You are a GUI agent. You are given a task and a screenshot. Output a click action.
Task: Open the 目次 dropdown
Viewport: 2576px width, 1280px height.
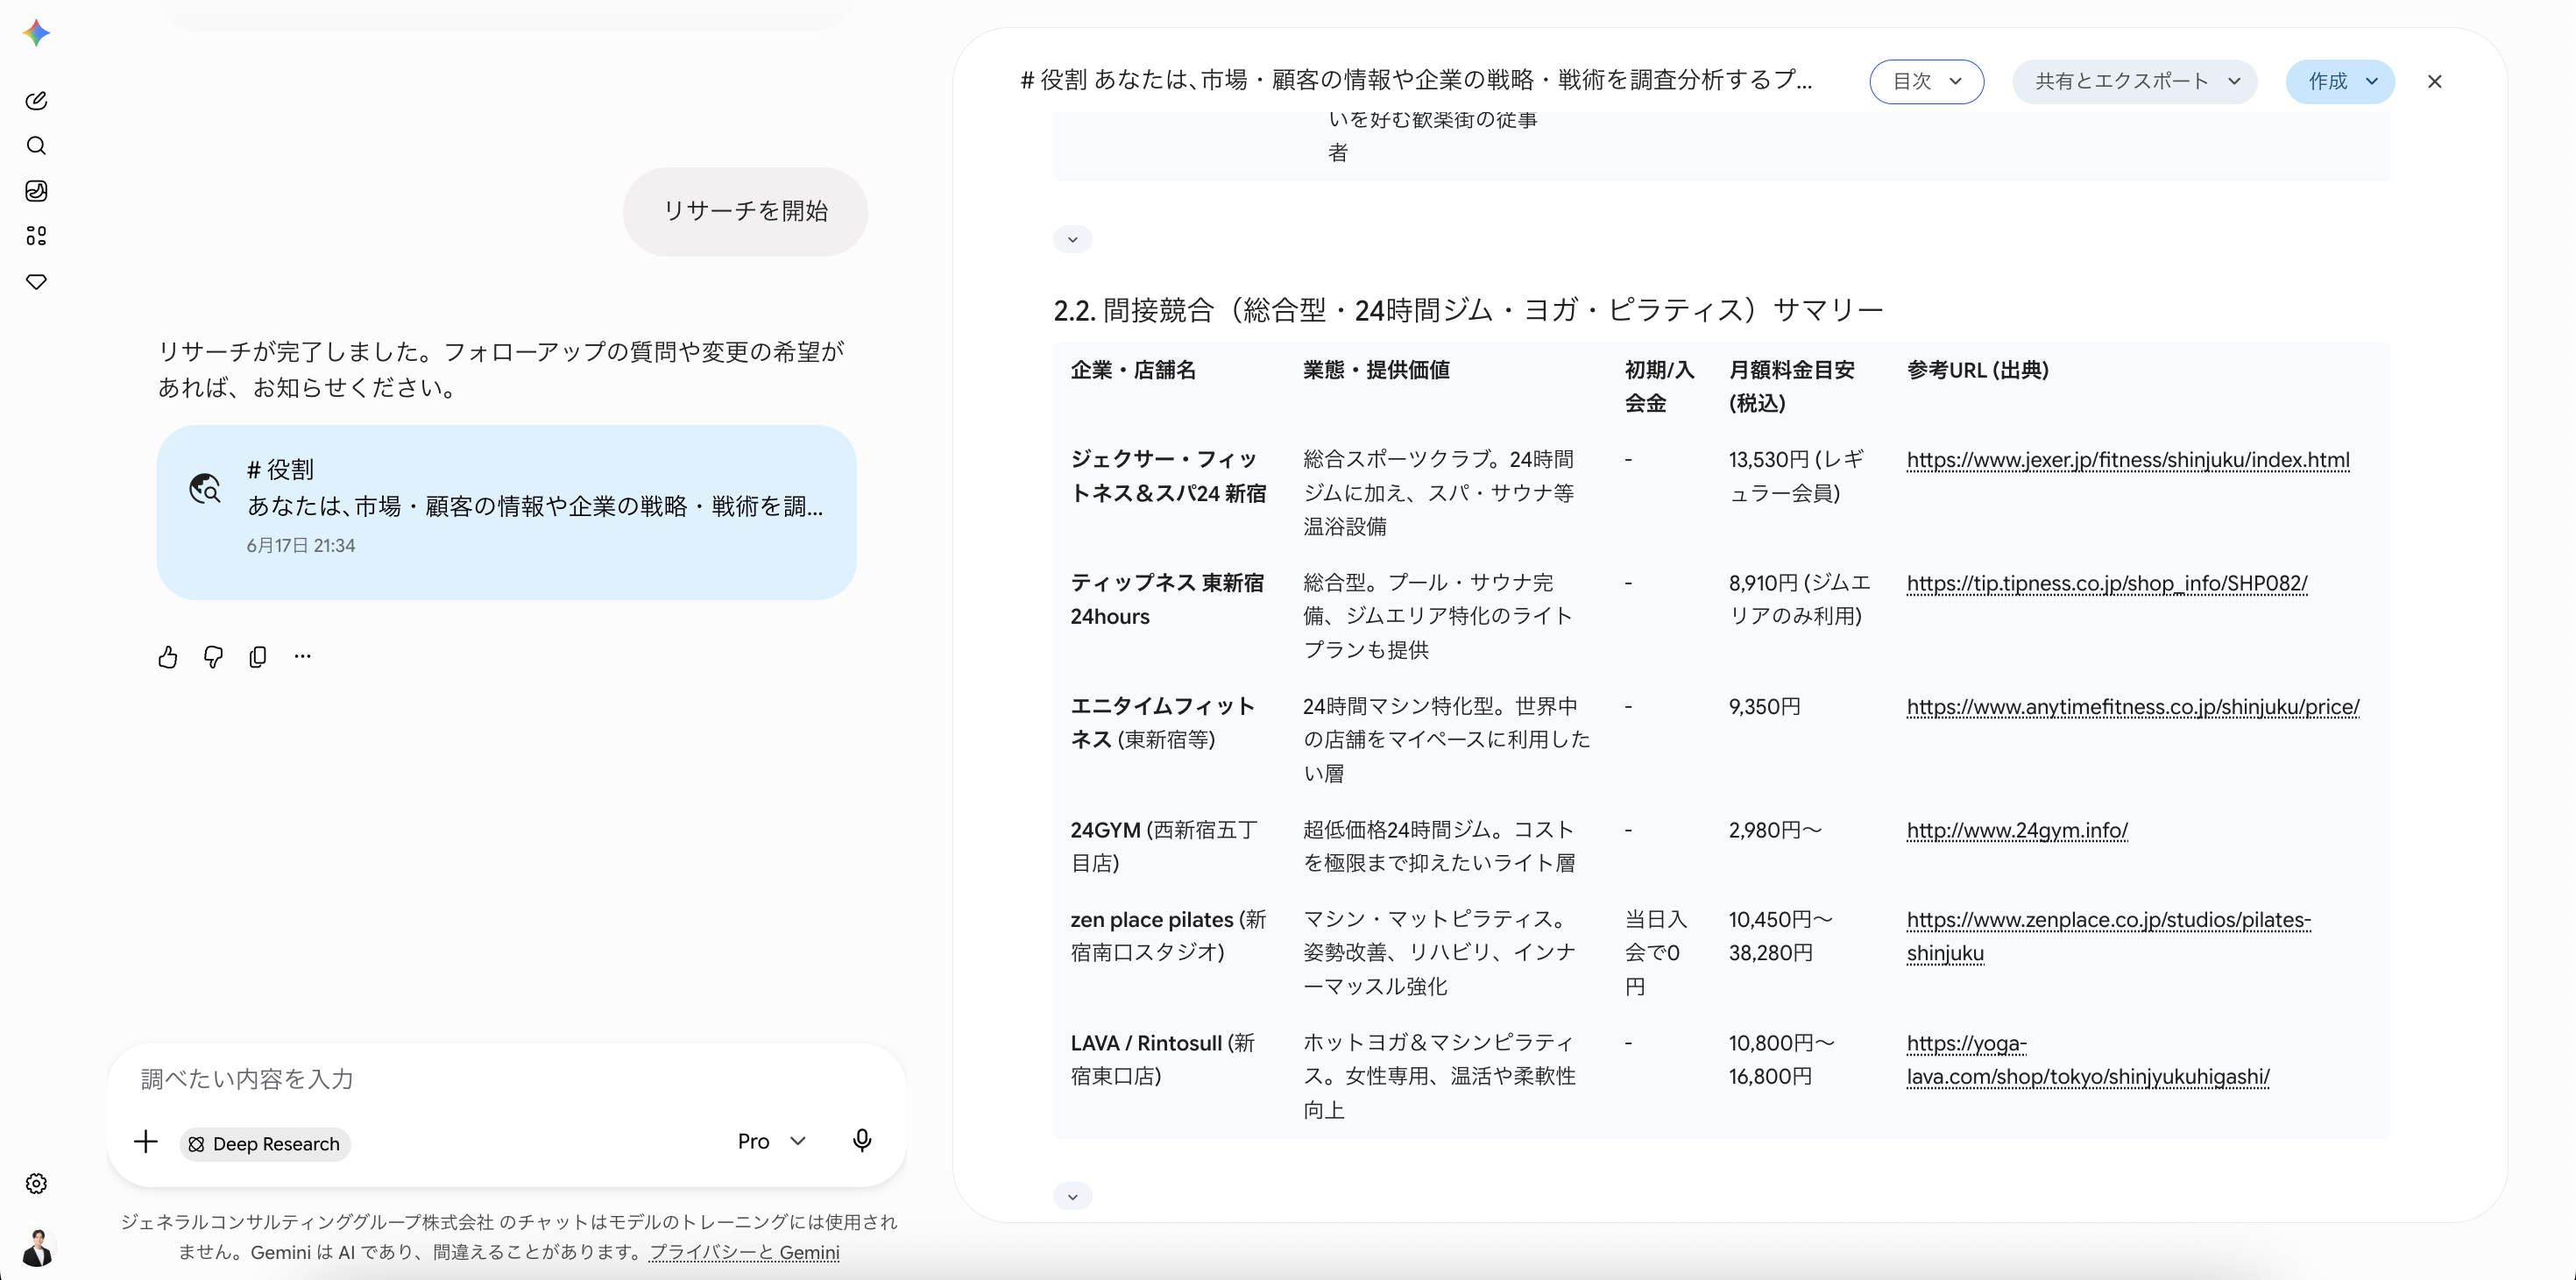(x=1927, y=82)
